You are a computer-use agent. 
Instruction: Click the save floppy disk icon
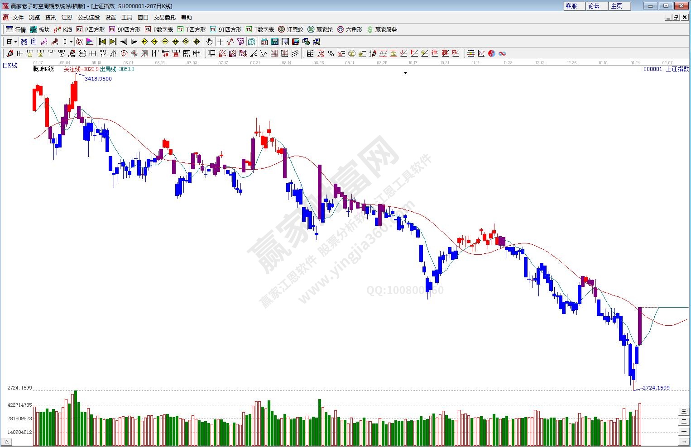296,42
